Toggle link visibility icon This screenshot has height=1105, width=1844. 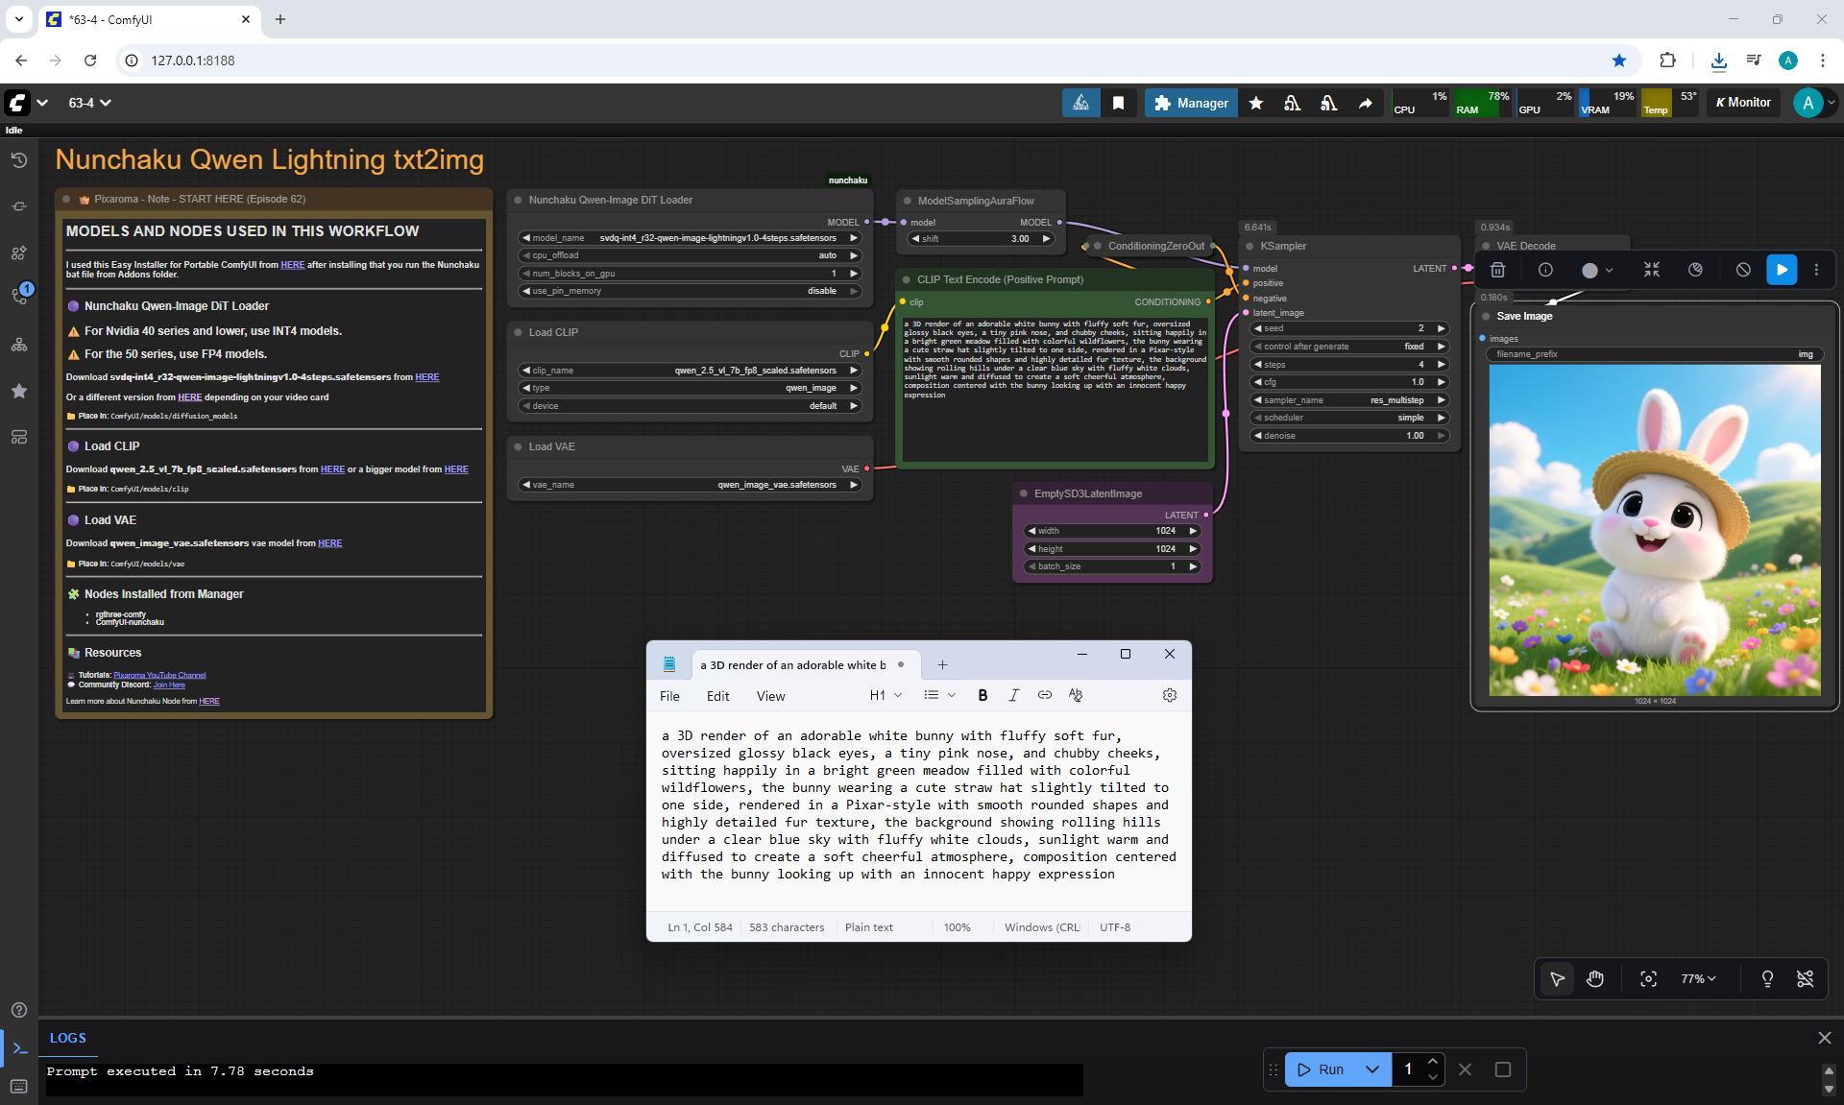point(1805,978)
